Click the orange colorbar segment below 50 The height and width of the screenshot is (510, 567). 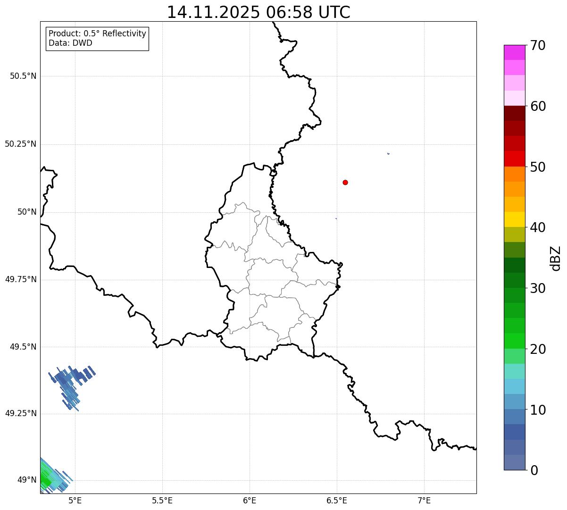coord(514,174)
